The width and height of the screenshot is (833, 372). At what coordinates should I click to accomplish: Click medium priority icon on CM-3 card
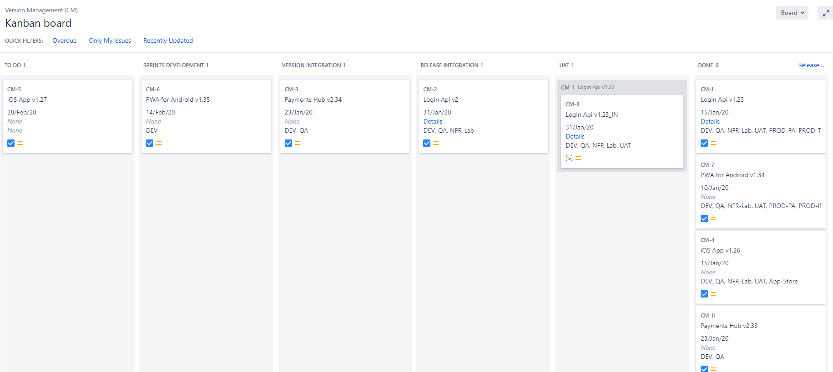pos(298,143)
